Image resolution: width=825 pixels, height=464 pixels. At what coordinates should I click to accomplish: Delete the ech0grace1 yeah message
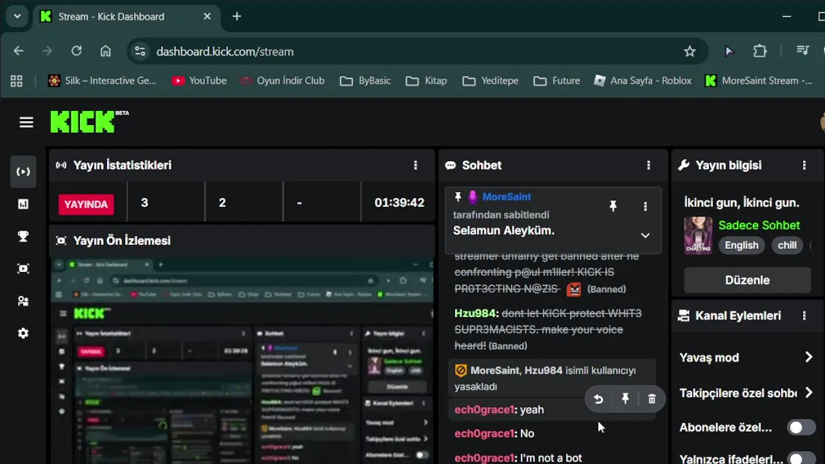(652, 400)
